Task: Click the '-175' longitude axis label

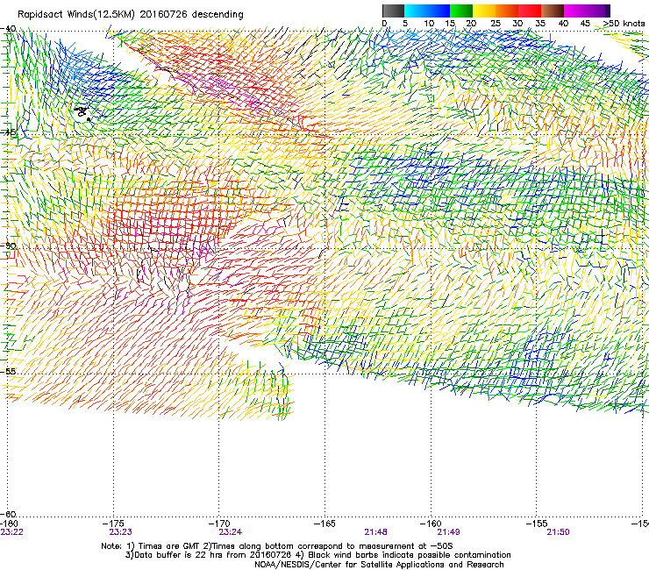Action: click(114, 524)
